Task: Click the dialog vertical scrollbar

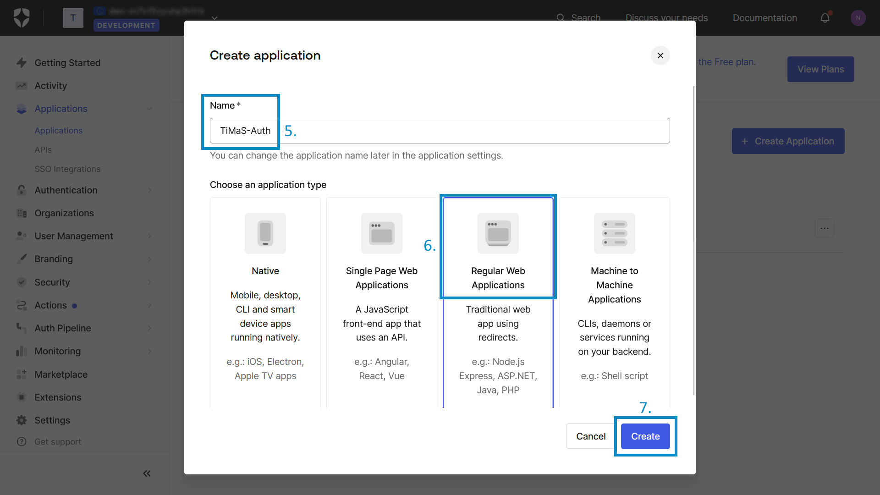Action: click(694, 241)
